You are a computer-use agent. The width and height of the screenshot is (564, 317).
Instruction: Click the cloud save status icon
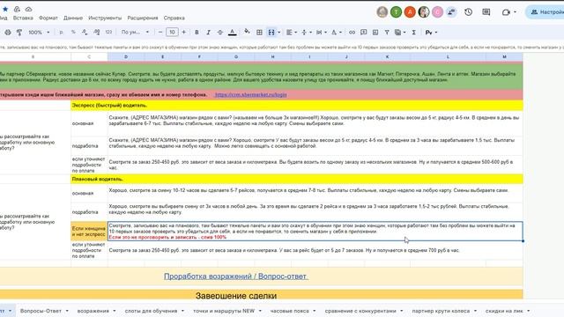click(28, 9)
